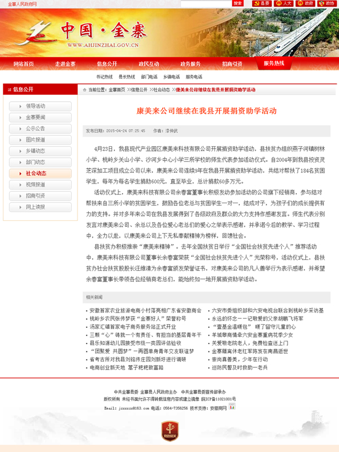This screenshot has width=339, height=452.
Task: Open 网上读报 in the sidebar
Action: [x=40, y=207]
